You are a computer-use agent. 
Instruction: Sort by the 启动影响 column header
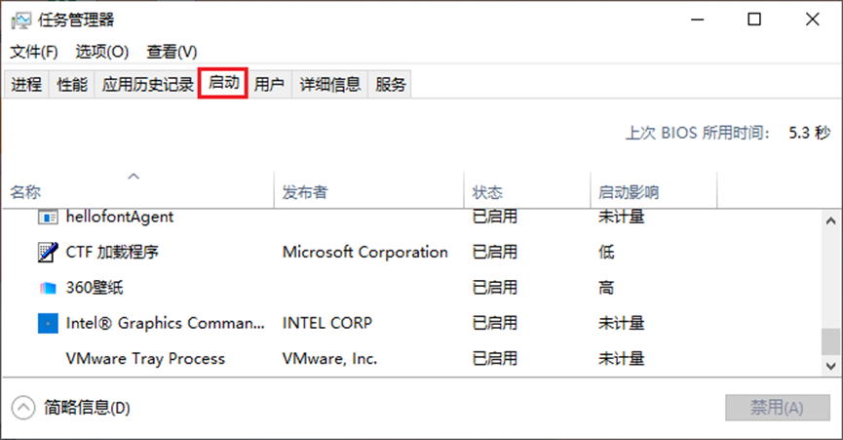pyautogui.click(x=654, y=190)
